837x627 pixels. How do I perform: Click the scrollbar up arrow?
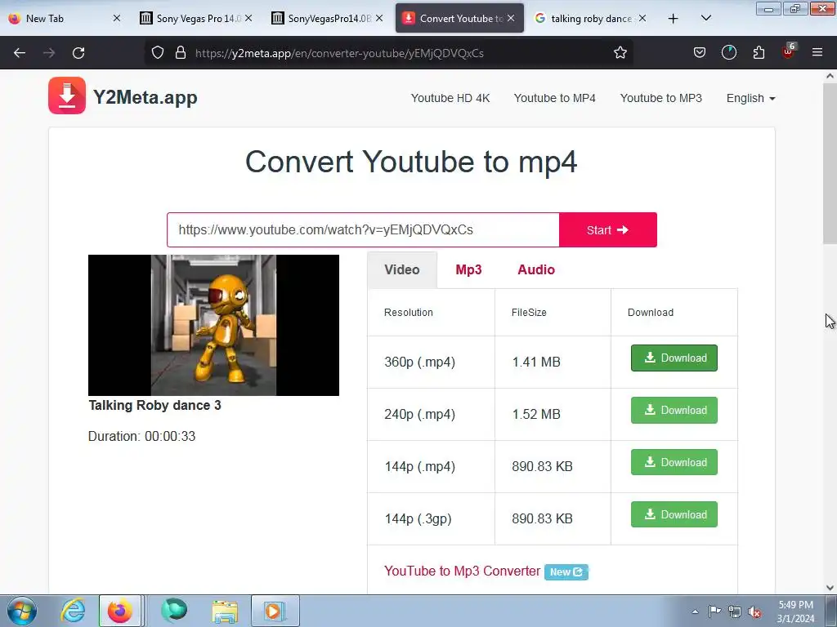coord(830,76)
